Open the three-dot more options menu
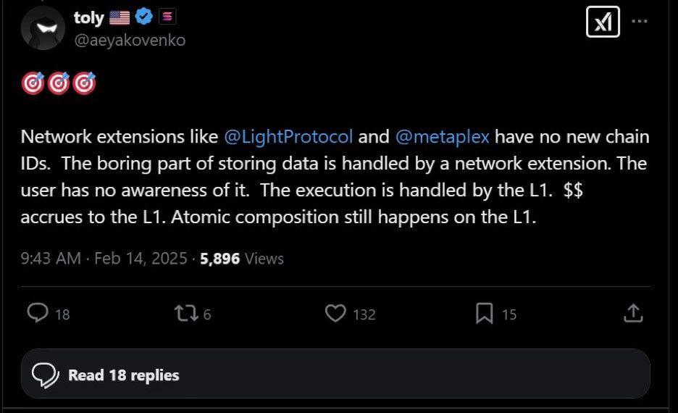678x413 pixels. [x=640, y=21]
